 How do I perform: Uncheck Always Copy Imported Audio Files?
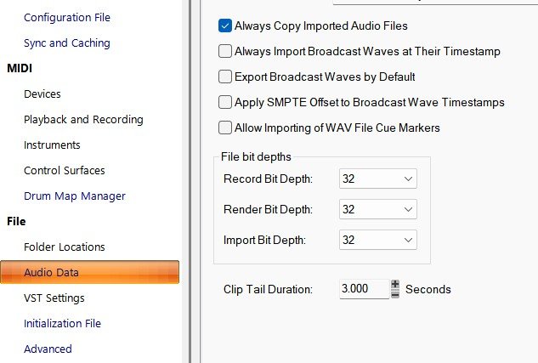pyautogui.click(x=225, y=26)
